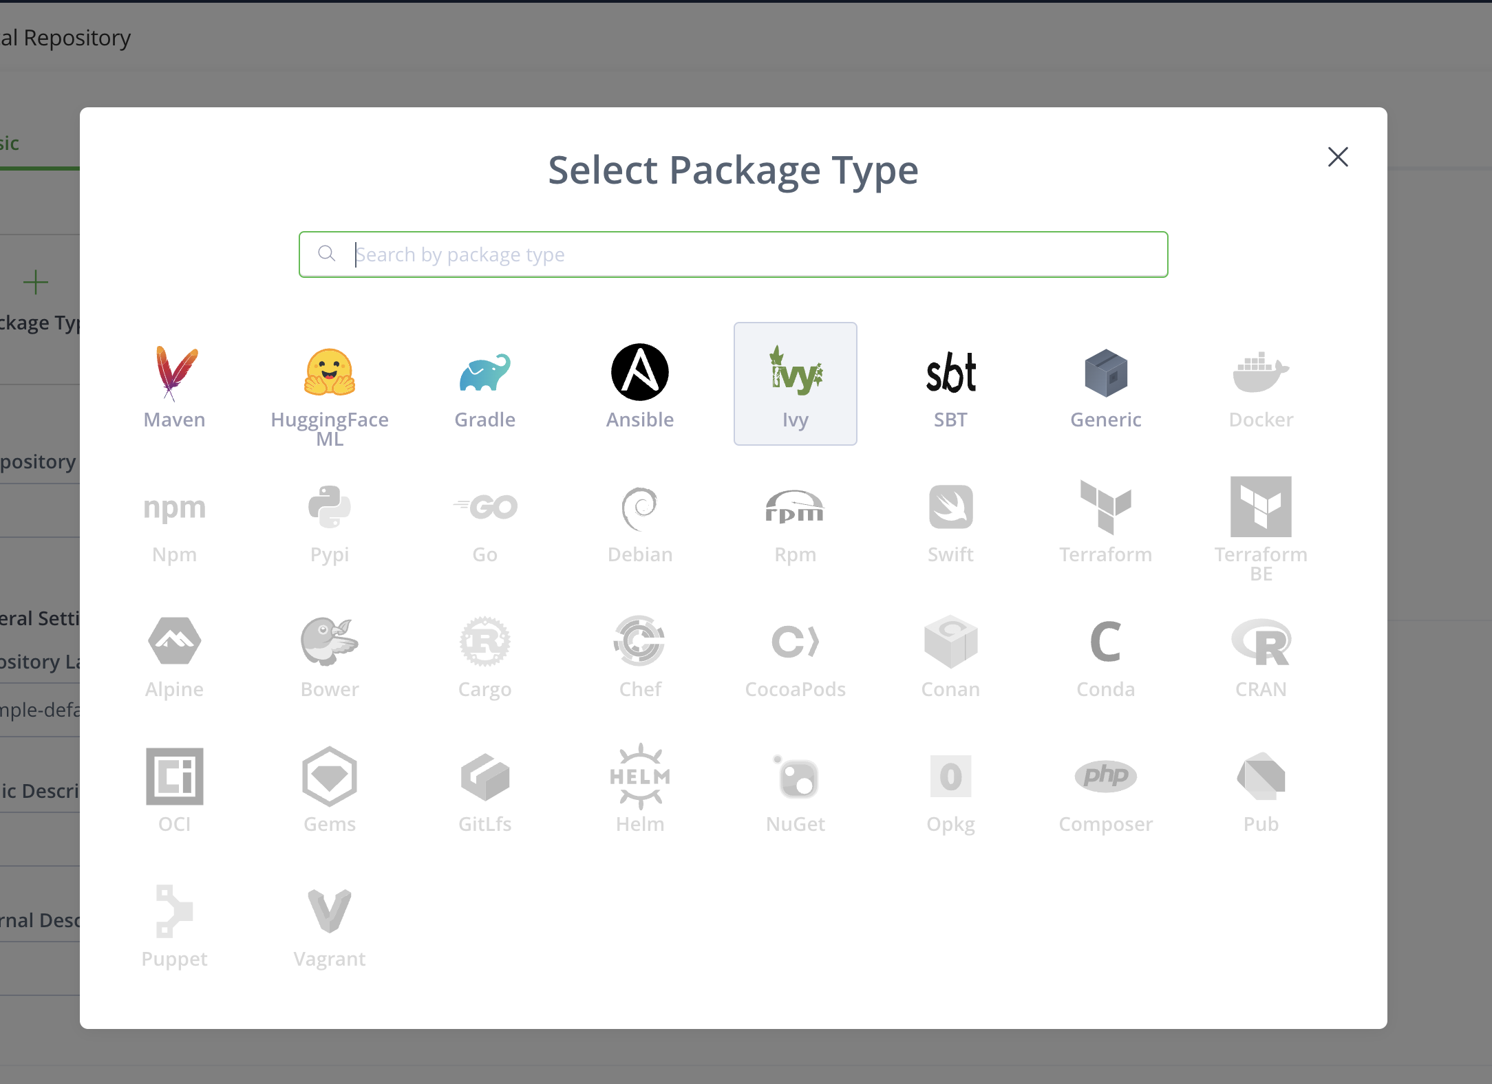Select the CRAN package type
The height and width of the screenshot is (1084, 1492).
(x=1261, y=653)
